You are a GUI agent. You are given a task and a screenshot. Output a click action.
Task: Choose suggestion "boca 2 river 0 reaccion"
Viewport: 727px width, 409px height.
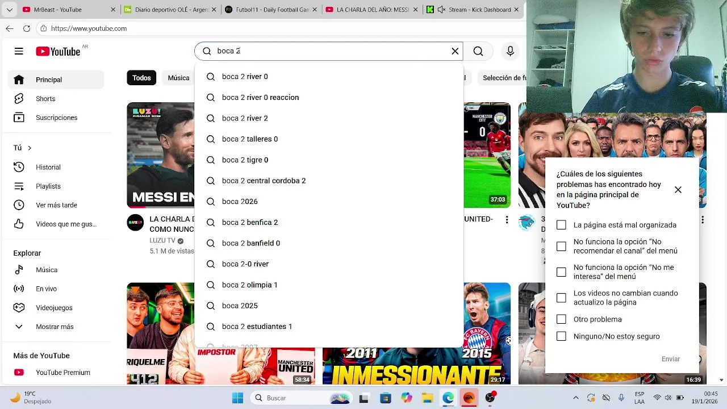coord(329,98)
